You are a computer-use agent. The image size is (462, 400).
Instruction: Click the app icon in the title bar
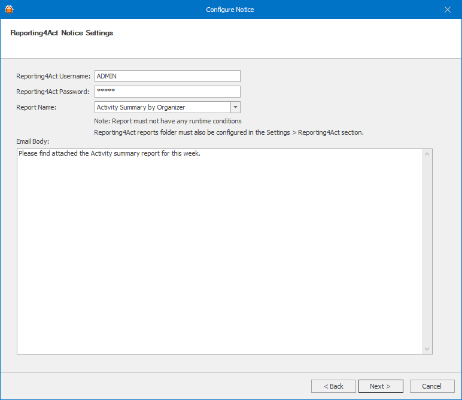click(9, 10)
